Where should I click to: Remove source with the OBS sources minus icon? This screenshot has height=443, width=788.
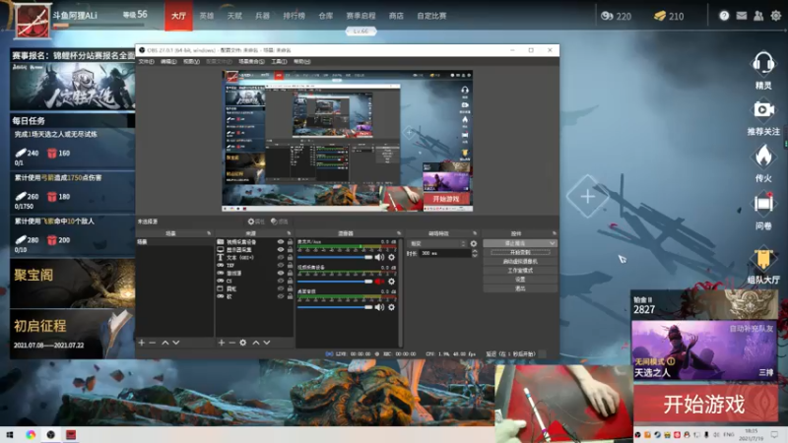(231, 343)
